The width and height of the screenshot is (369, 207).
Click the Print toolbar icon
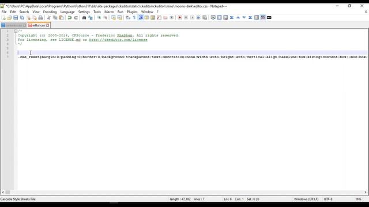click(40, 18)
